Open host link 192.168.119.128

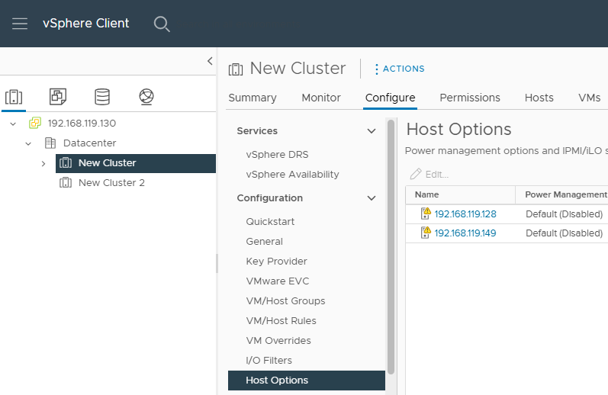click(x=465, y=214)
